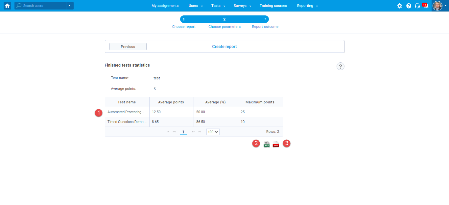Expand the Reporting menu
This screenshot has height=205, width=449.
pyautogui.click(x=307, y=6)
